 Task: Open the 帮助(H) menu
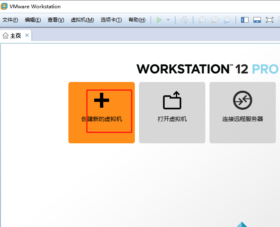[137, 20]
